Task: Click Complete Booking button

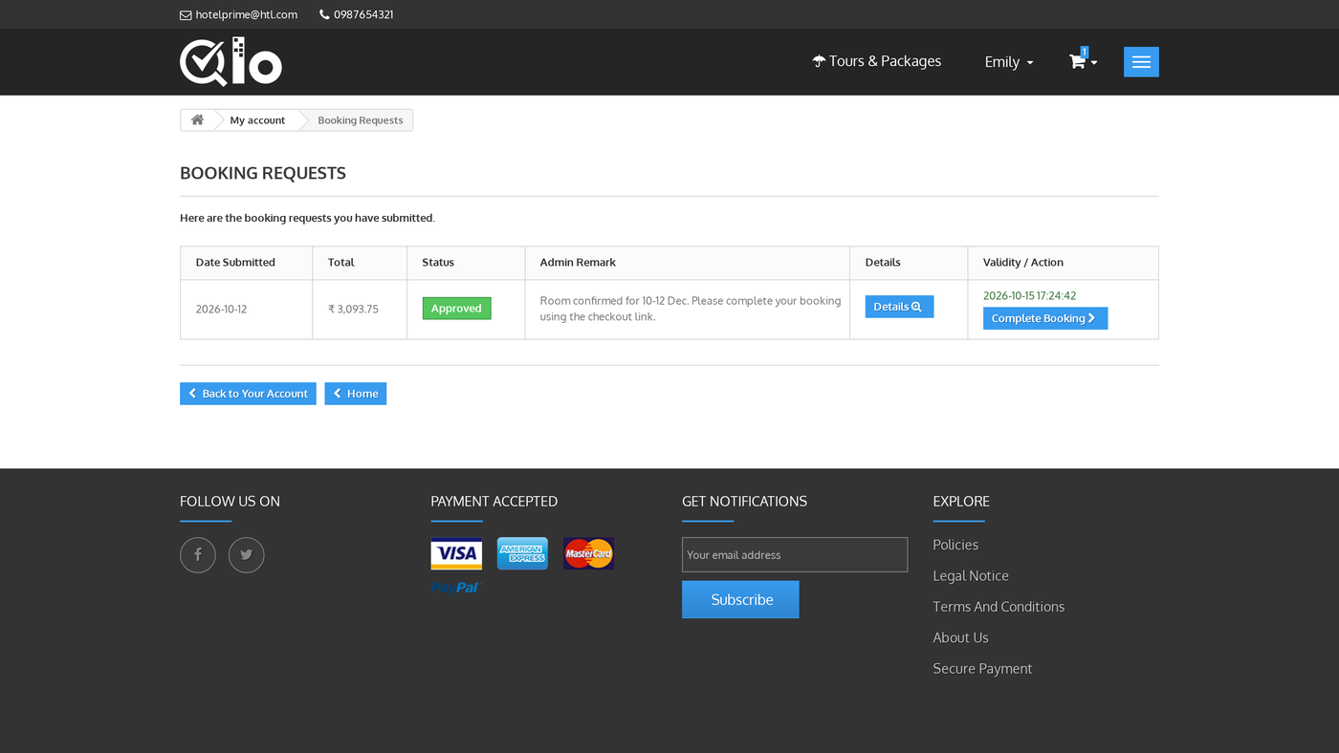Action: [x=1045, y=318]
